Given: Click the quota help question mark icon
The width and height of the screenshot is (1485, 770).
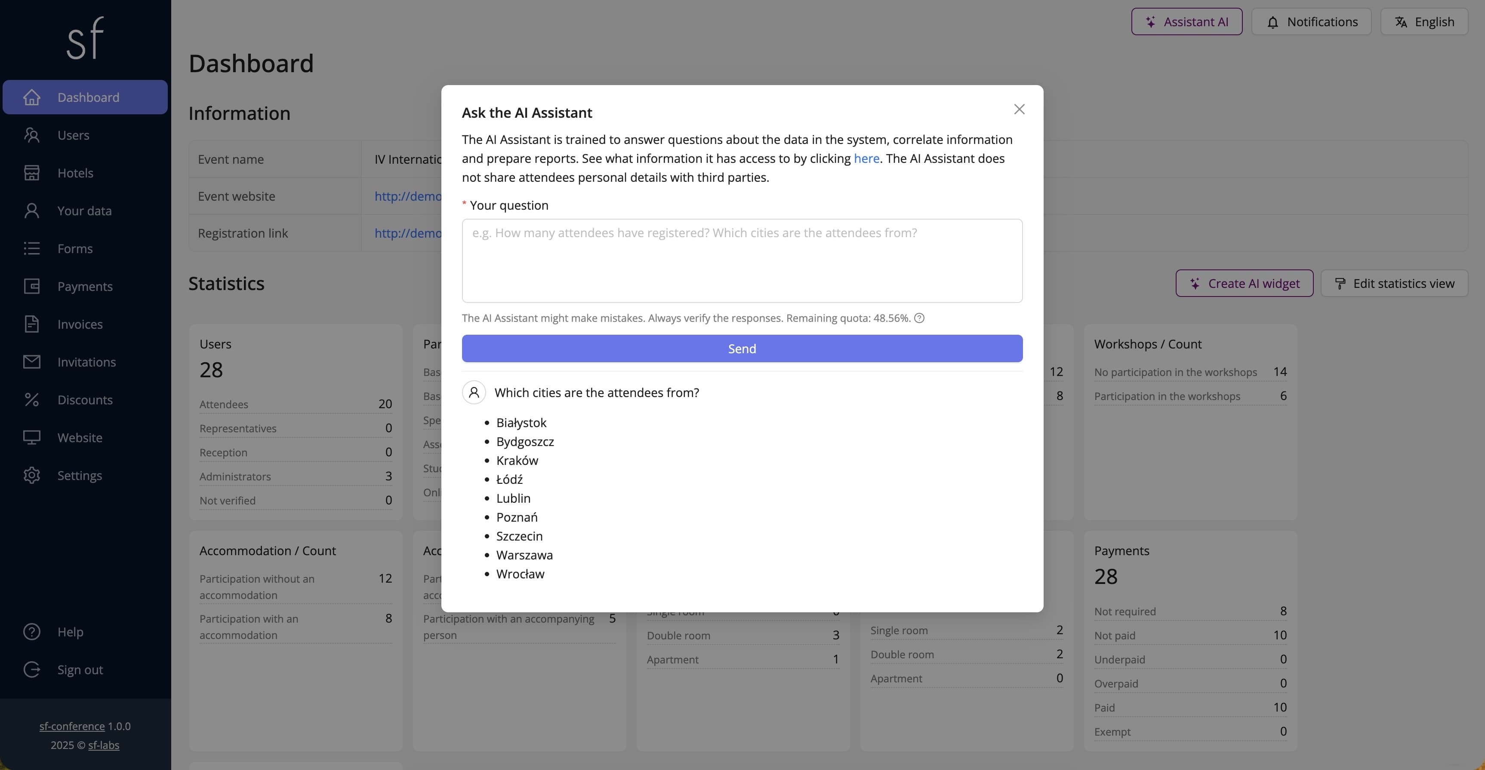Looking at the screenshot, I should [918, 318].
